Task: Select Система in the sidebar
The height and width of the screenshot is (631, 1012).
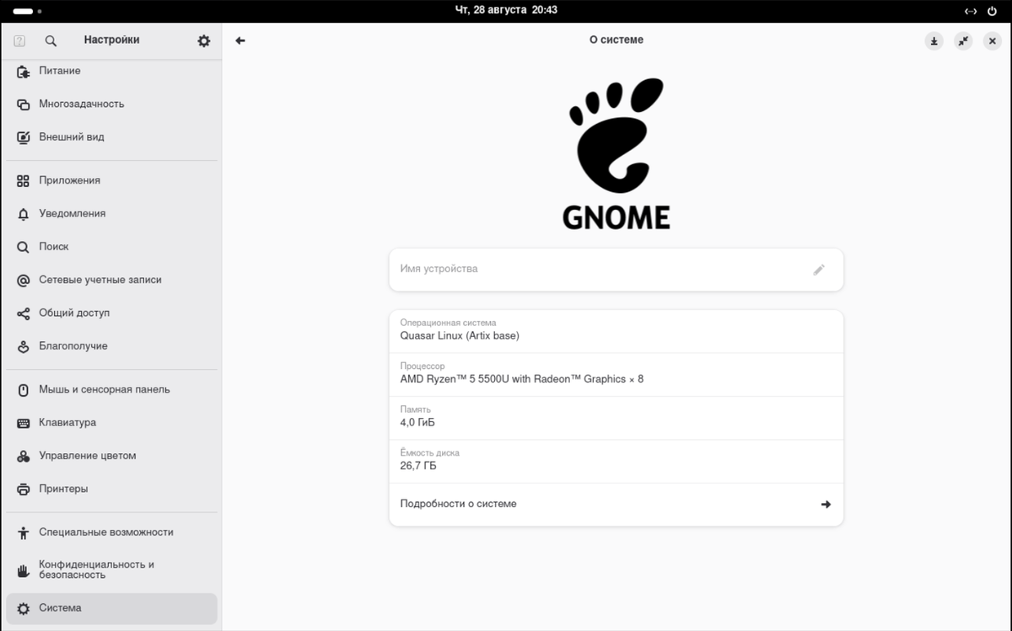Action: pyautogui.click(x=59, y=607)
